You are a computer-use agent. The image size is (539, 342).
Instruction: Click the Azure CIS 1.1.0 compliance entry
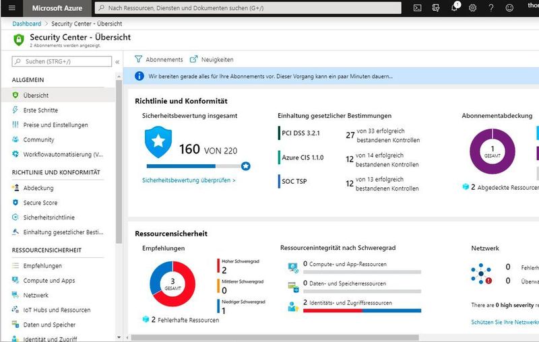[303, 158]
